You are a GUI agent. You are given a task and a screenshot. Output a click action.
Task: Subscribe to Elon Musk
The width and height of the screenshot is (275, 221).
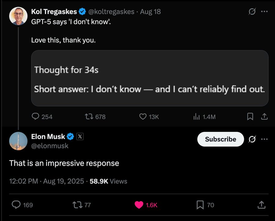220,139
